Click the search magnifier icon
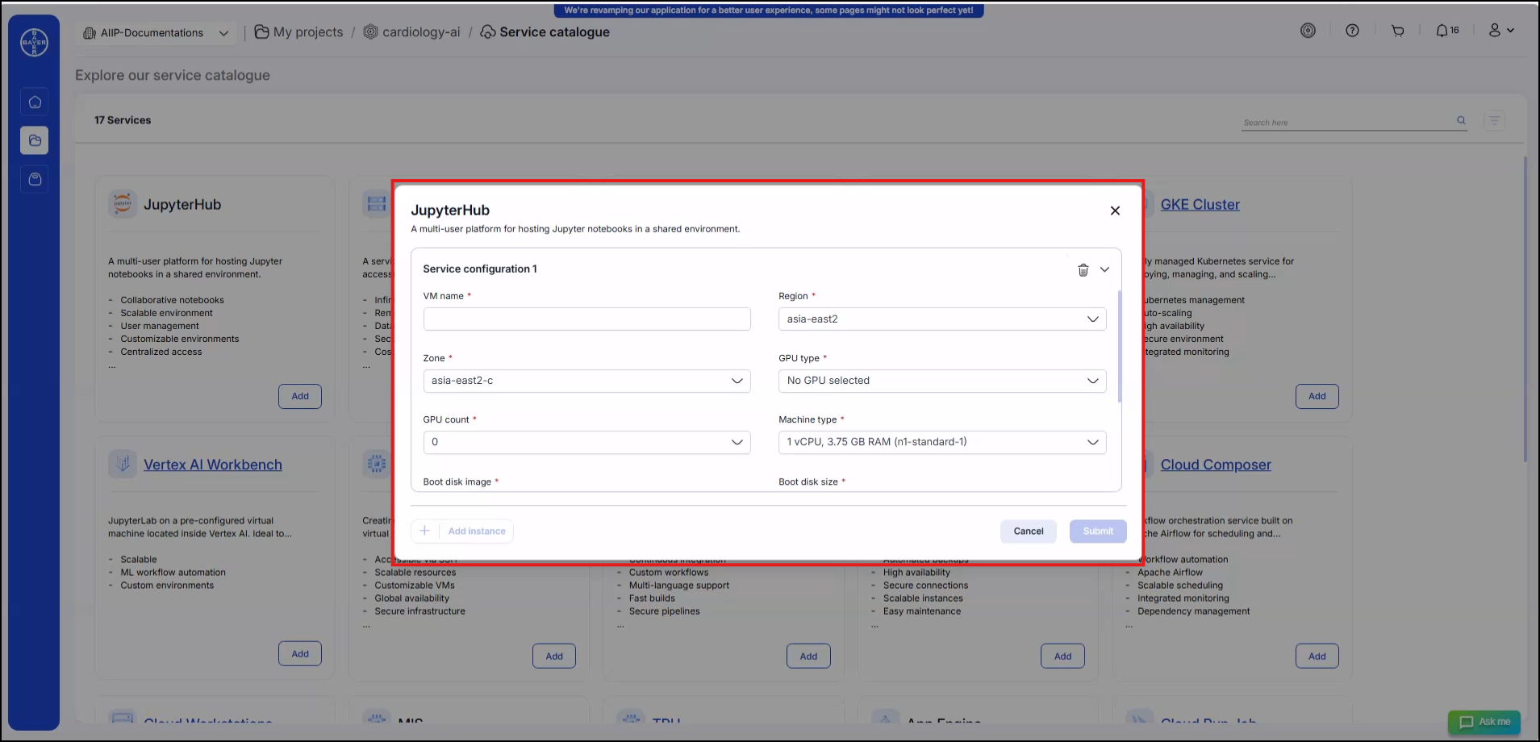Screen dimensions: 1540x742 click(x=1461, y=121)
